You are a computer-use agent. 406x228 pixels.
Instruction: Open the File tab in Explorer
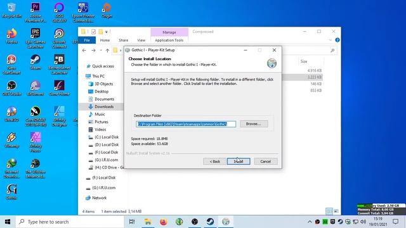click(x=87, y=40)
